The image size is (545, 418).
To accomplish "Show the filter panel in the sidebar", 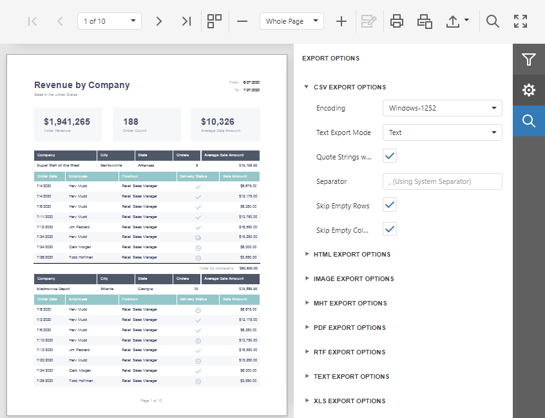I will [529, 59].
